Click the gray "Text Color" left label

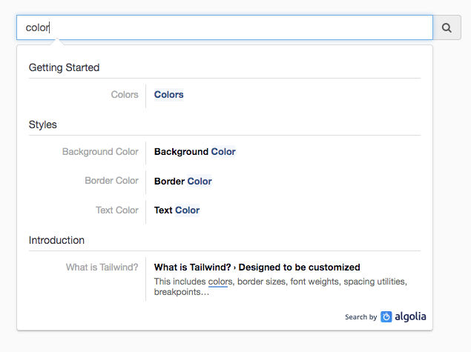tap(117, 210)
